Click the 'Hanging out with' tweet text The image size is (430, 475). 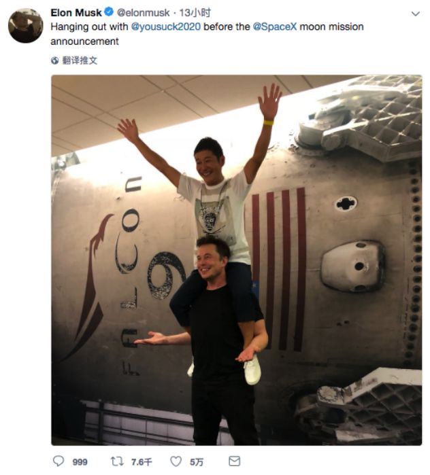[x=89, y=27]
